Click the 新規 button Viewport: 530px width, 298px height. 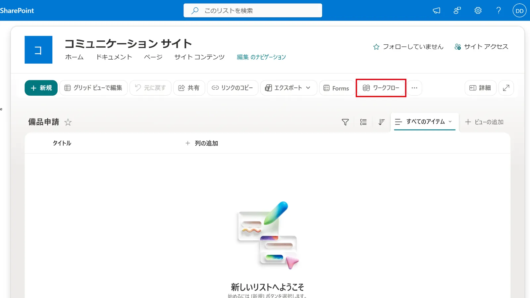(x=41, y=88)
